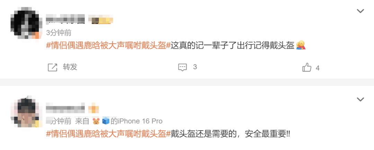Image resolution: width=374 pixels, height=150 pixels.
Task: Open hashtag 情侣偶遇鹿晗被大声嘱咐戴头盔 in first post
Action: (108, 45)
